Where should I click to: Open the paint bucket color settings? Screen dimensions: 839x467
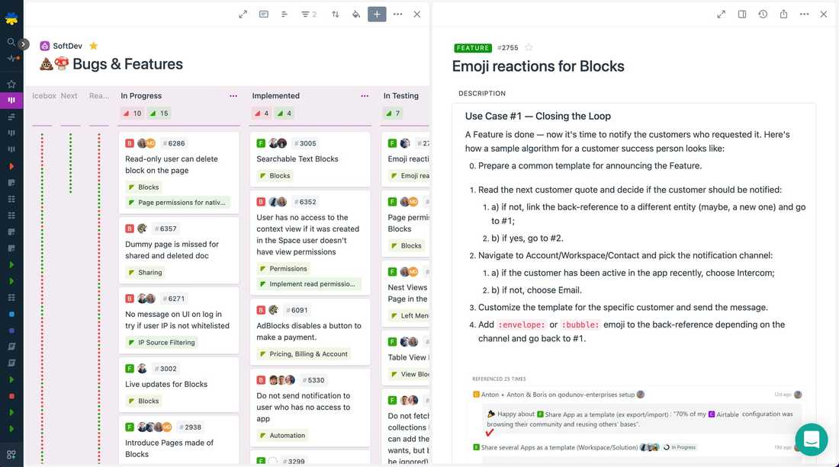click(x=356, y=14)
